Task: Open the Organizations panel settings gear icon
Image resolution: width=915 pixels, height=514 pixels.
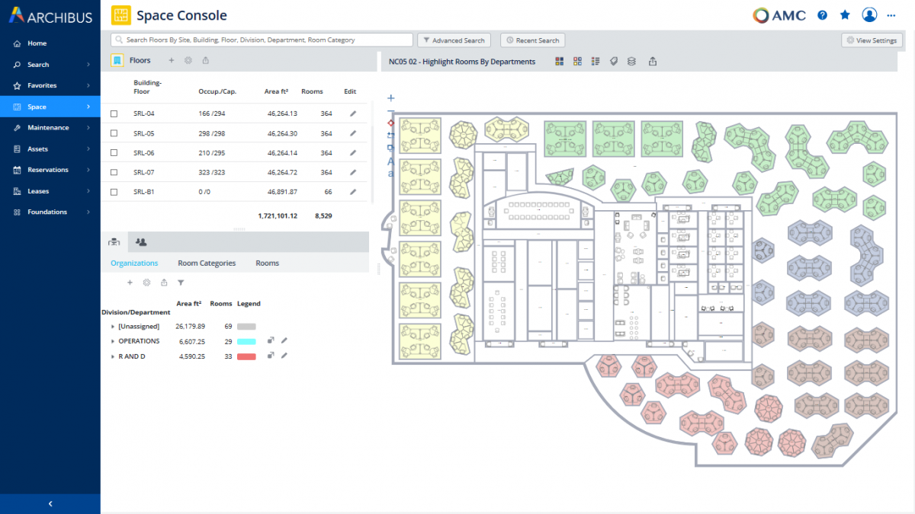Action: click(x=146, y=283)
